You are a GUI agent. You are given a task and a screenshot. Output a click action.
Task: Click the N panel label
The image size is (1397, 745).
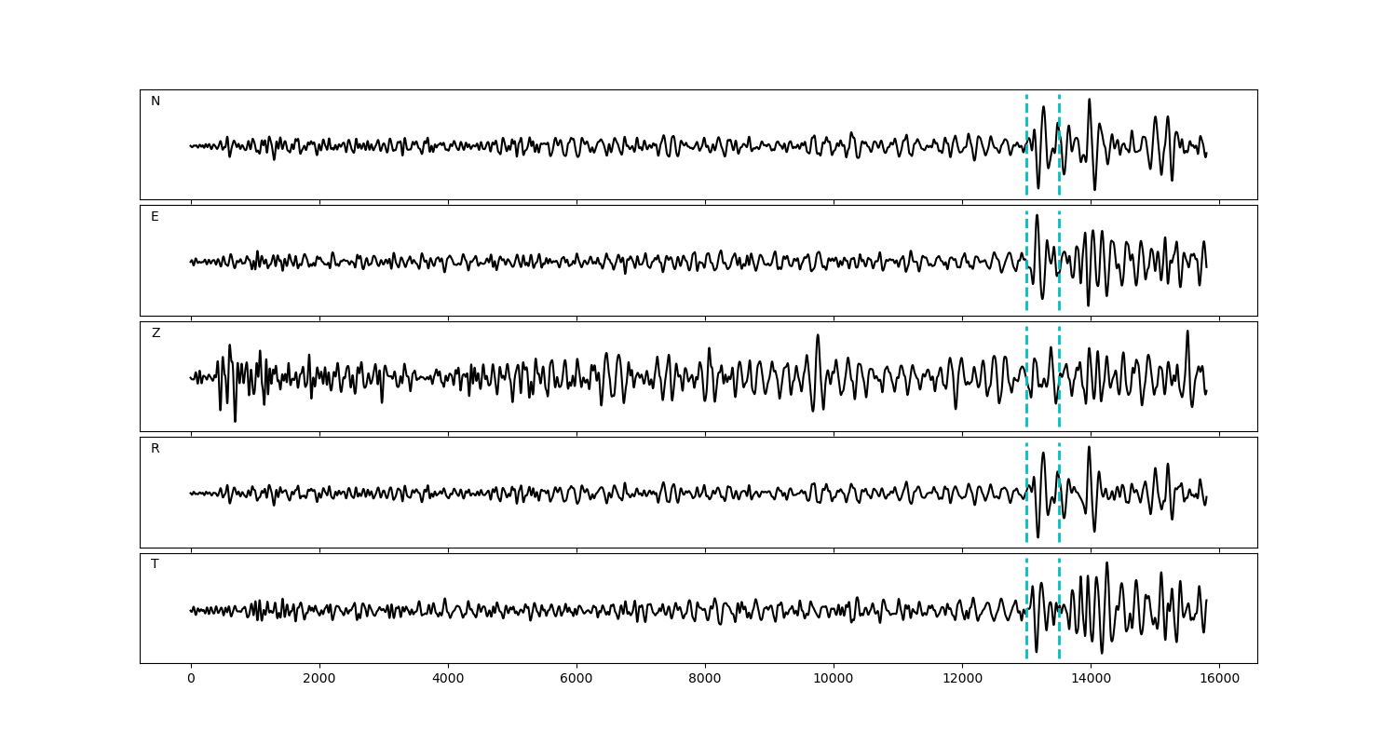(x=156, y=102)
